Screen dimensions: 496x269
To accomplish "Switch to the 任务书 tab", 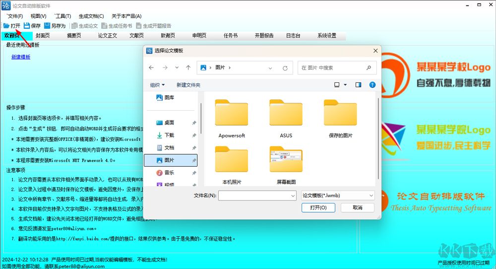I will click(231, 35).
